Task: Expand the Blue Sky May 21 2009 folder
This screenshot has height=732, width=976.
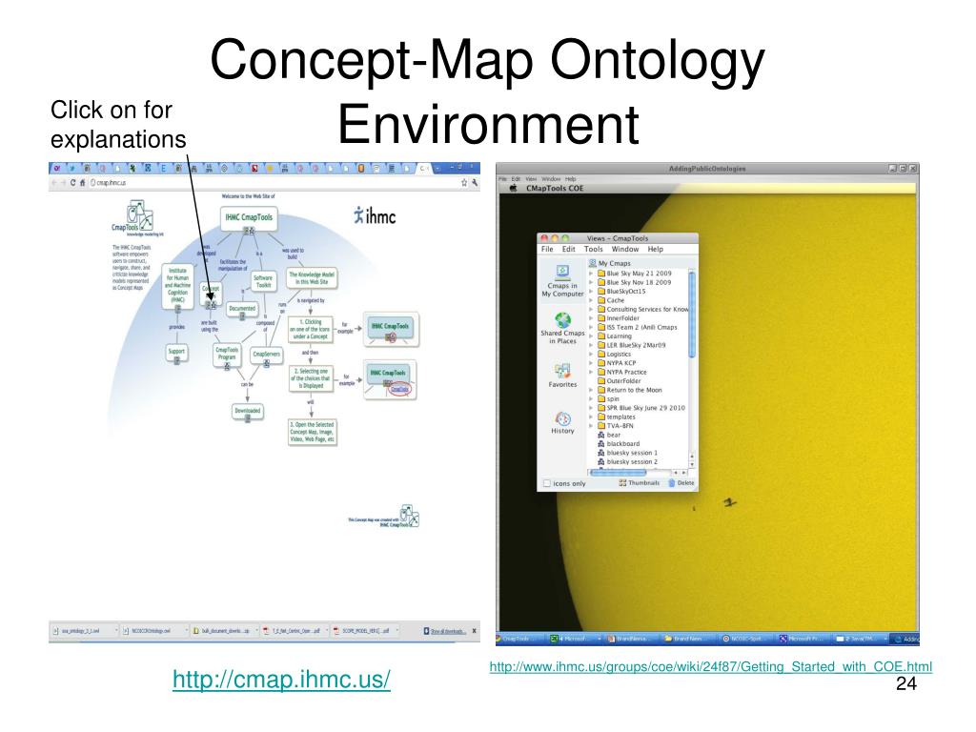Action: pyautogui.click(x=591, y=274)
